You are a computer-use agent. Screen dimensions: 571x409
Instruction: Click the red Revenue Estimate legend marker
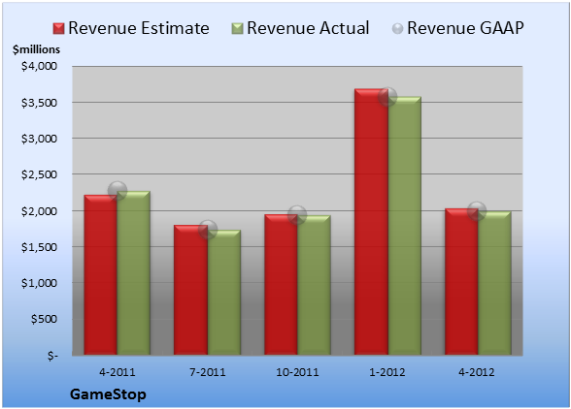[x=58, y=29]
